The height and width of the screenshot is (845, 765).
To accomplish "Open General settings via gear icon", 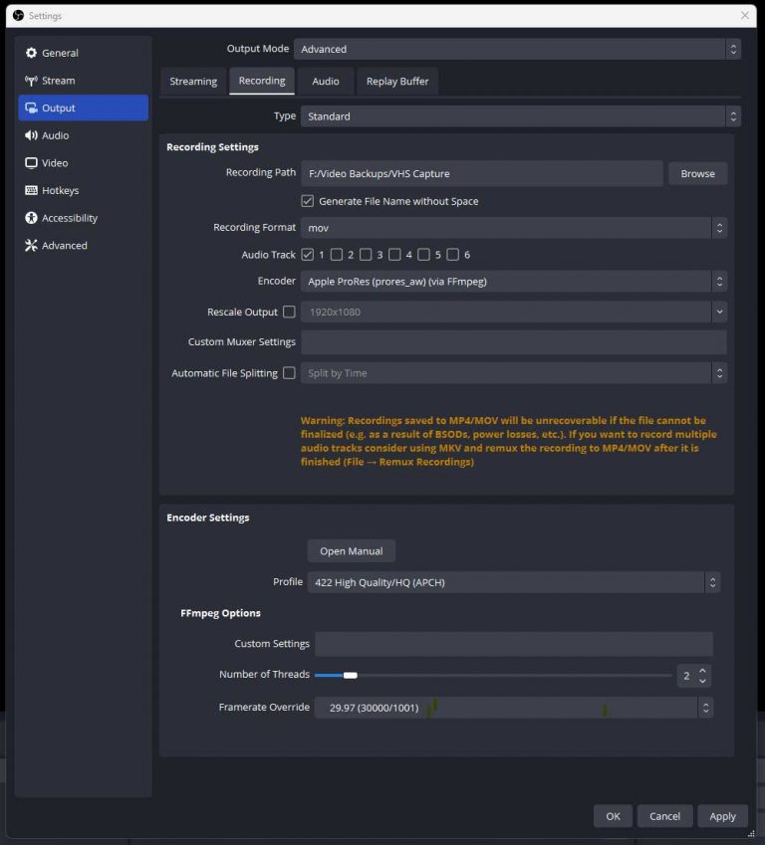I will [31, 53].
